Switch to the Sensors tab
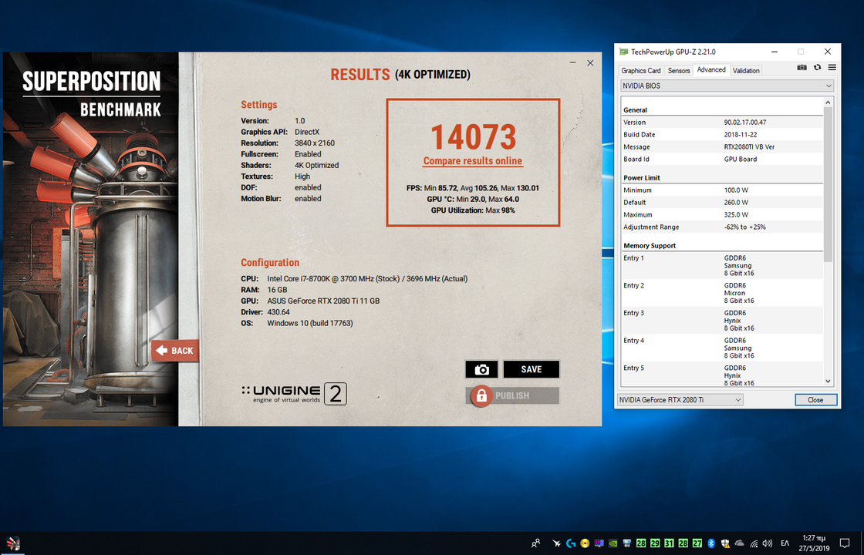 (x=678, y=70)
